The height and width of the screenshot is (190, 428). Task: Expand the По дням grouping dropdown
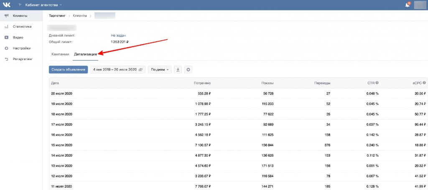(160, 70)
